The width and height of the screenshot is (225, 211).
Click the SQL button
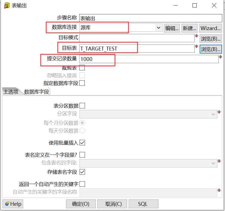pyautogui.click(x=144, y=204)
